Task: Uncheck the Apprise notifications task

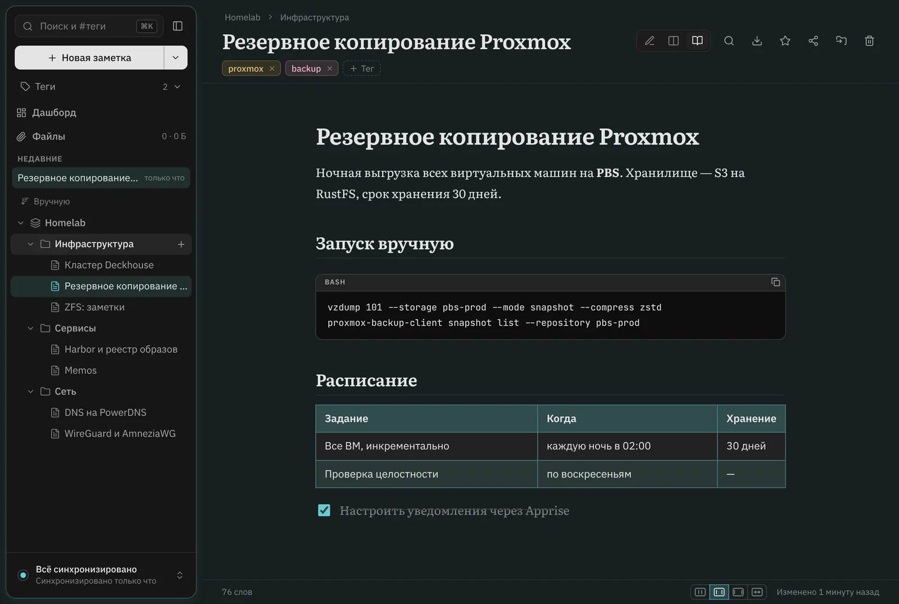Action: point(324,510)
